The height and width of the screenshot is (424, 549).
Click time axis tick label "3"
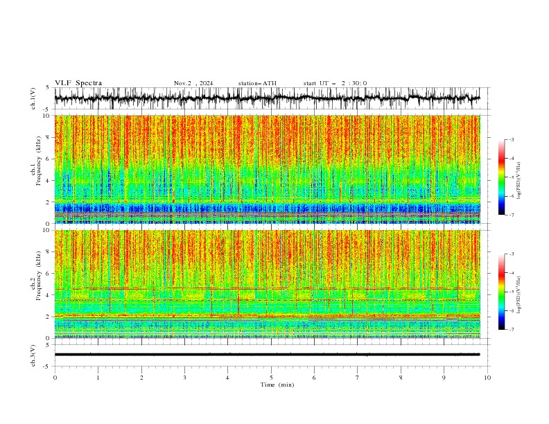tap(184, 378)
